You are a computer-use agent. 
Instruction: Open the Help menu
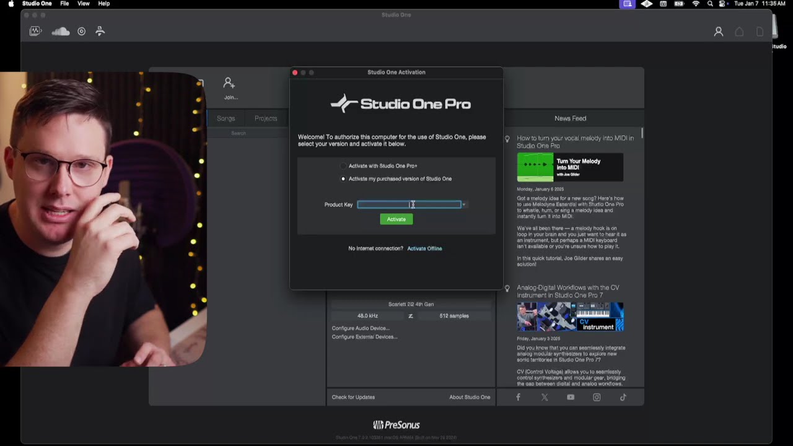pos(104,4)
